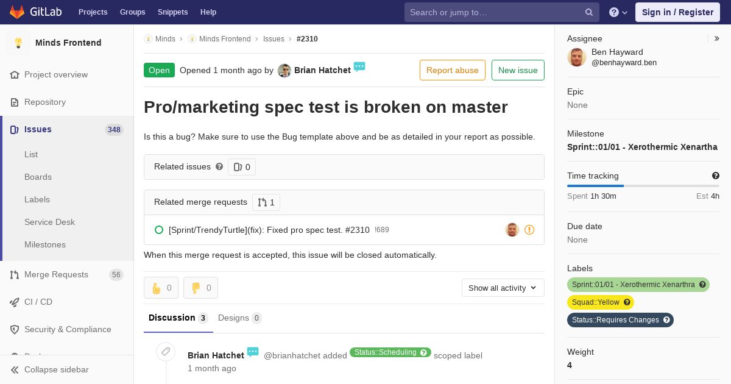Open the Show all activity dropdown

click(503, 288)
